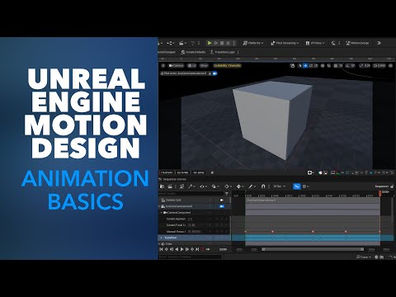Click the camera speed setting in viewport toolbar
Viewport: 396px width, 297px height.
point(379,66)
